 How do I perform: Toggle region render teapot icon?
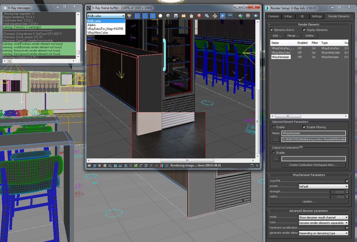(222, 16)
